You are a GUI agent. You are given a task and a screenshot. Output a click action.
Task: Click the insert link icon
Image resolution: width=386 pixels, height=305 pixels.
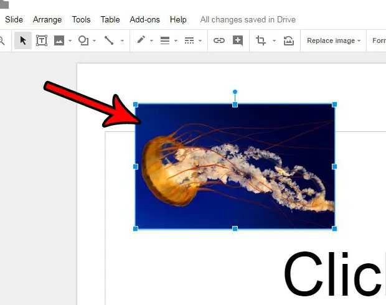tap(219, 40)
